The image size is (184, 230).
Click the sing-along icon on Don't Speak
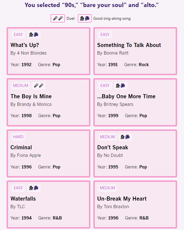pos(125,137)
